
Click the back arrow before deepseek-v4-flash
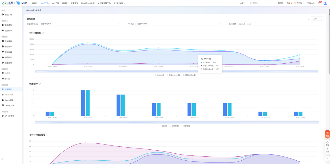25,10
